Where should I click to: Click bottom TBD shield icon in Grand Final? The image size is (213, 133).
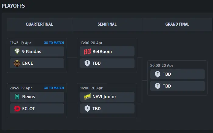coord(158,86)
